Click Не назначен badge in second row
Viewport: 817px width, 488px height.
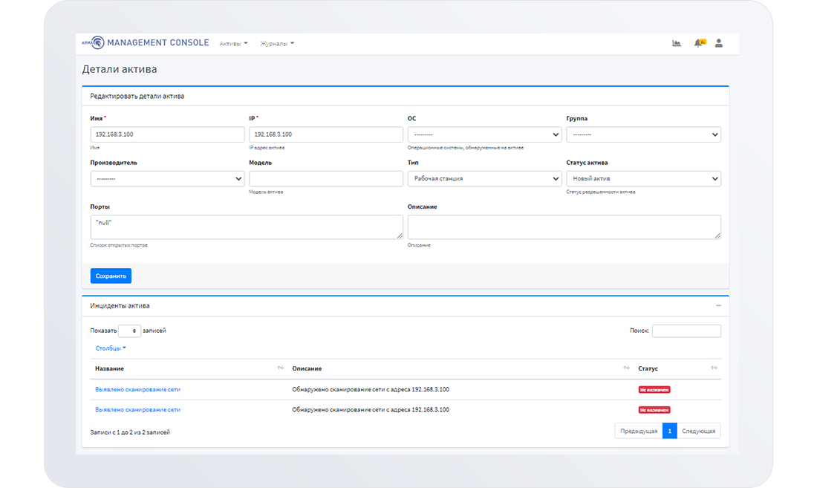(x=654, y=410)
